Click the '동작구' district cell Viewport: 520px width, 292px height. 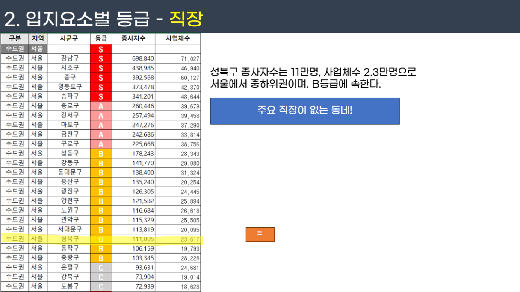[69, 248]
